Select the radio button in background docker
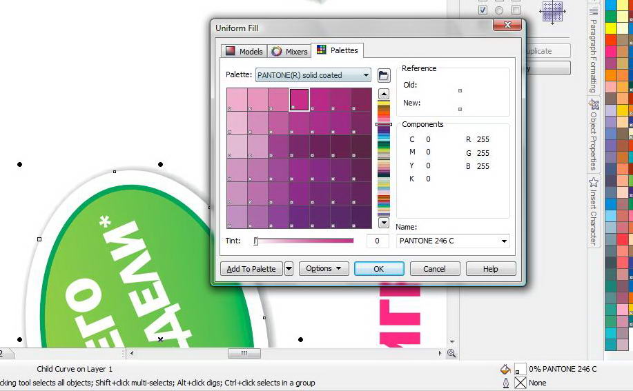The height and width of the screenshot is (391, 633). pyautogui.click(x=499, y=10)
